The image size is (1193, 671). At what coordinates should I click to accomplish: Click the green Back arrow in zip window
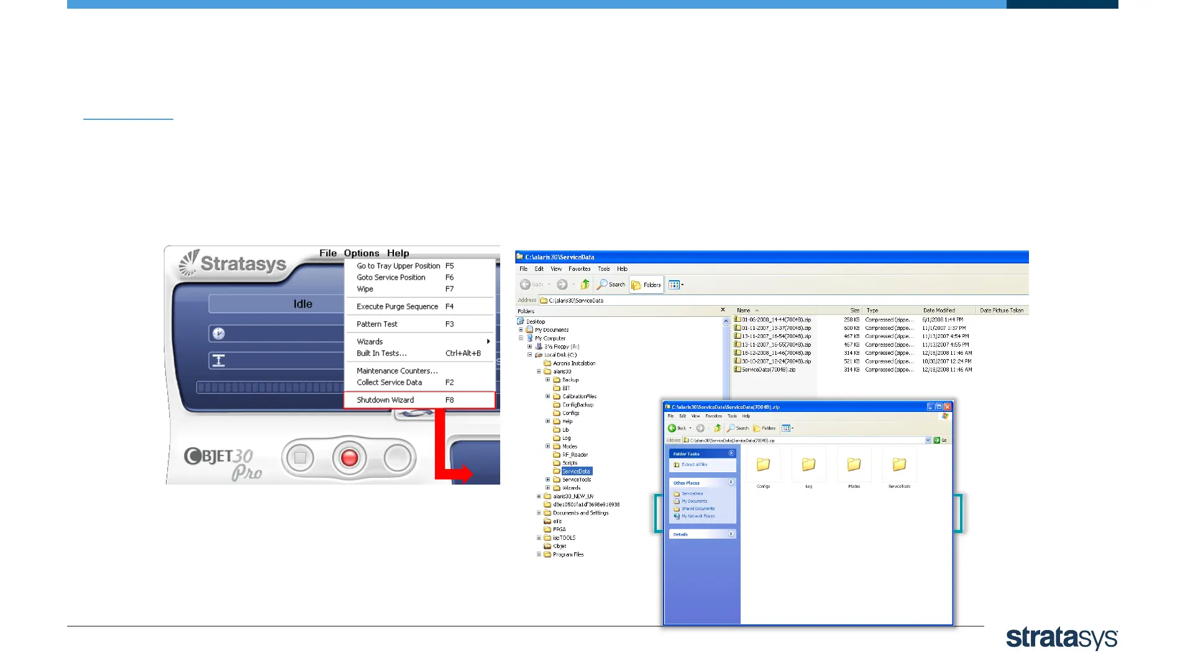click(x=672, y=428)
